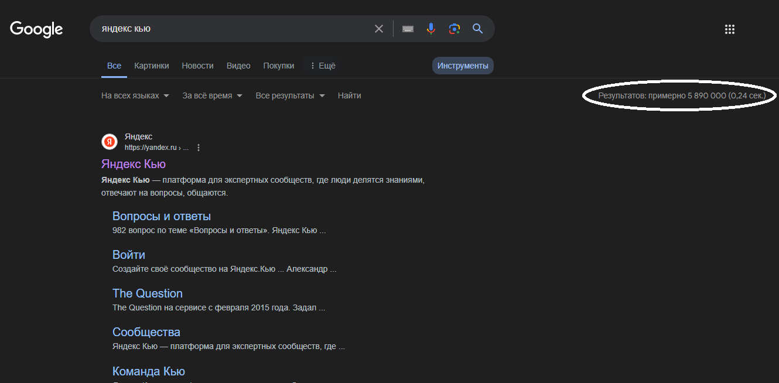Screen dimensions: 779x383
Task: Click the Яндекс site name above URL
Action: (x=138, y=136)
